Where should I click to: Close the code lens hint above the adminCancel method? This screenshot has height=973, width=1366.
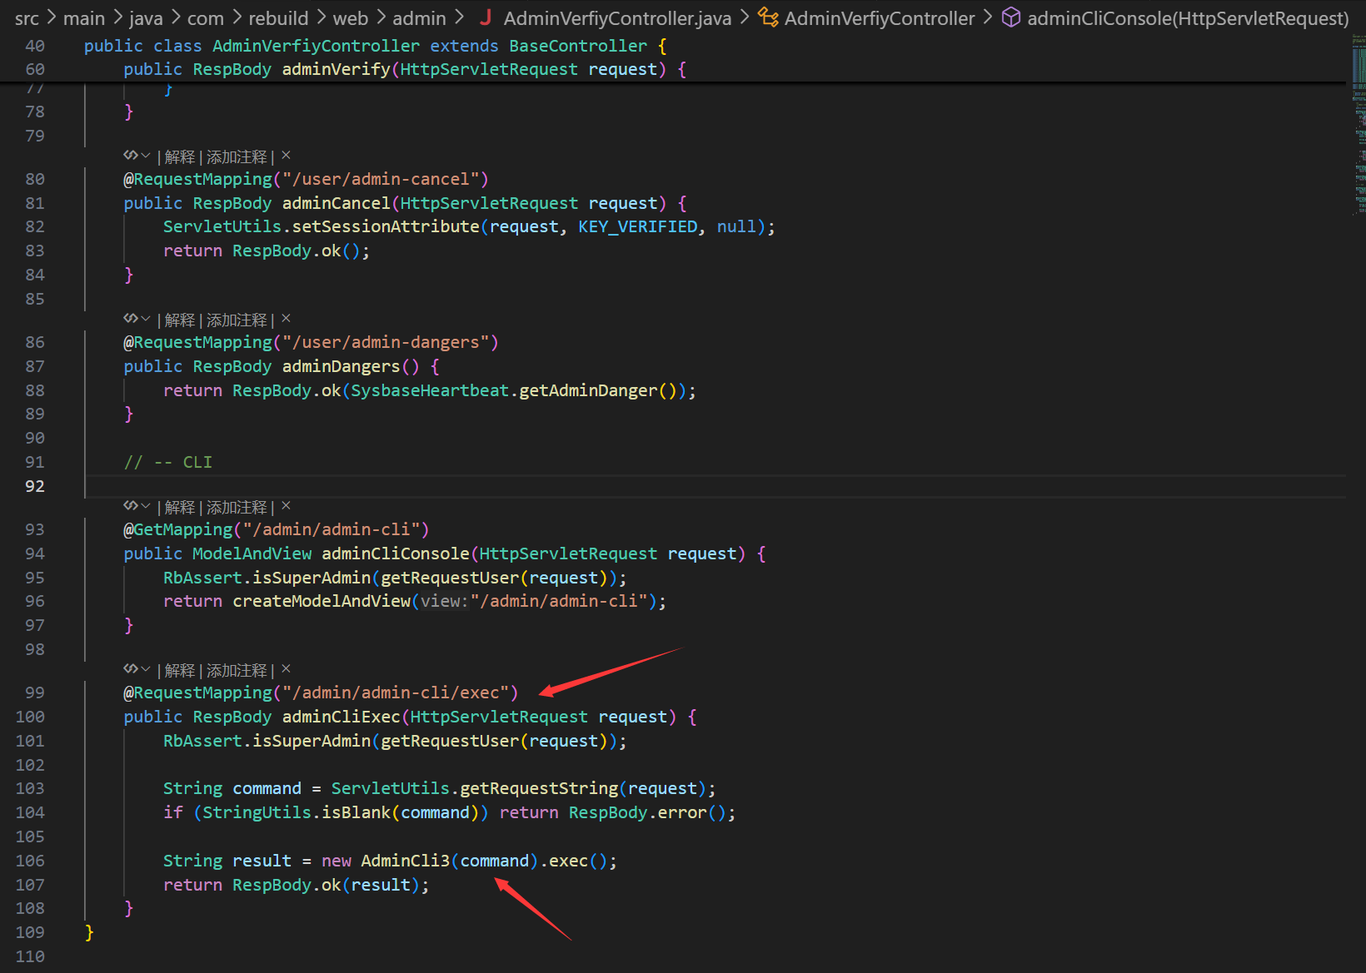pyautogui.click(x=286, y=156)
